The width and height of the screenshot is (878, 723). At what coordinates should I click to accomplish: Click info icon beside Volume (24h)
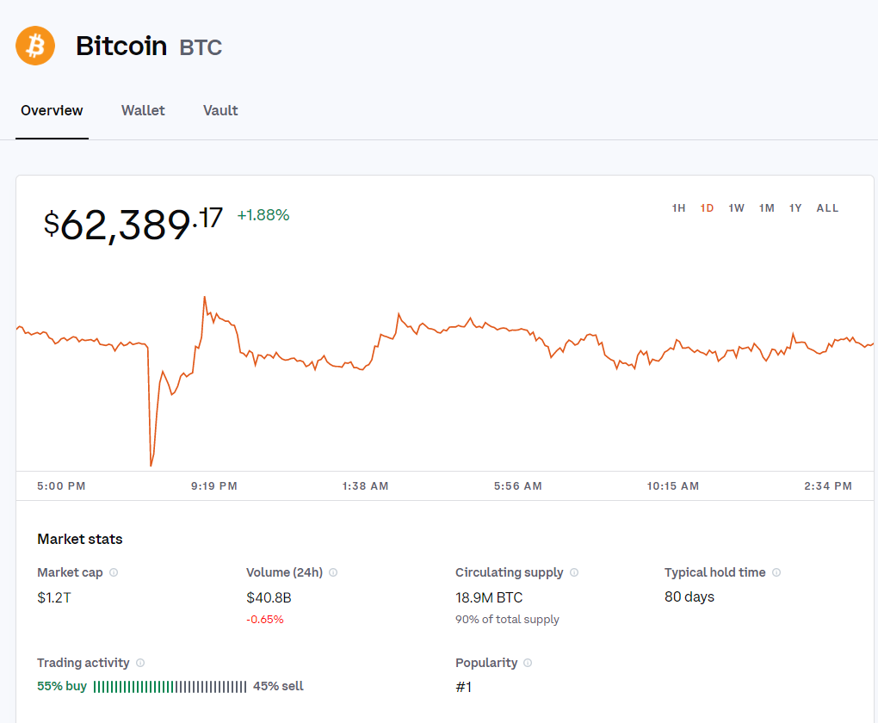333,572
